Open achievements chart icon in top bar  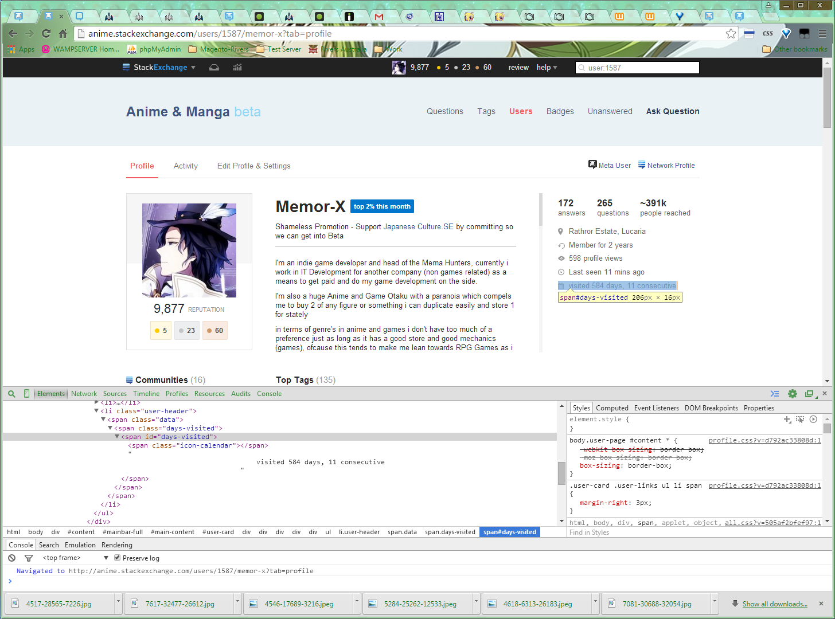[237, 68]
